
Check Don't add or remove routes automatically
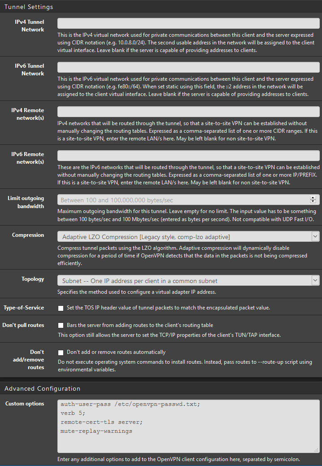[x=61, y=353]
